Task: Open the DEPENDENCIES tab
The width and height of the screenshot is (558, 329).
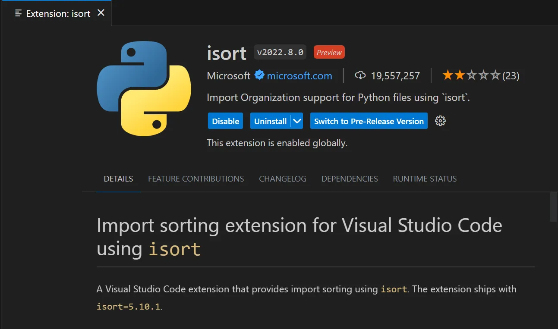Action: (350, 179)
